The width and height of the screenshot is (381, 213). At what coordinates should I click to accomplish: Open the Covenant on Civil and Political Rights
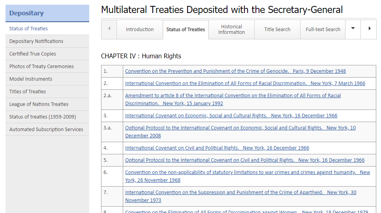point(217,148)
